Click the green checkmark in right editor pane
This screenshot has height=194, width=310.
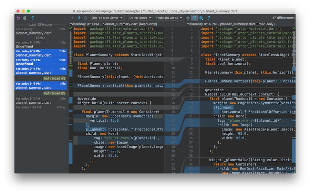point(293,29)
